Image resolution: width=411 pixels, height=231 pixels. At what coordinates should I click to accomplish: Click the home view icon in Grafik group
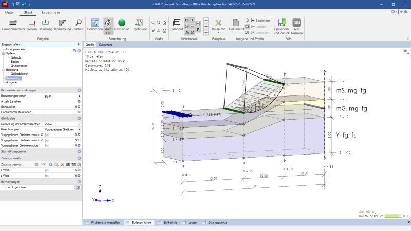coord(164,23)
